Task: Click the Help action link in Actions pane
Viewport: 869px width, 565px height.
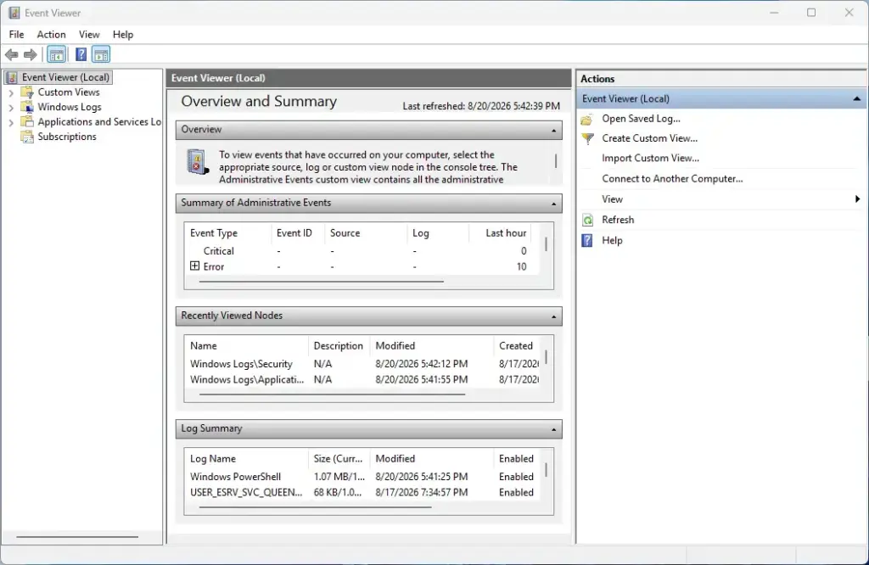Action: click(x=613, y=240)
